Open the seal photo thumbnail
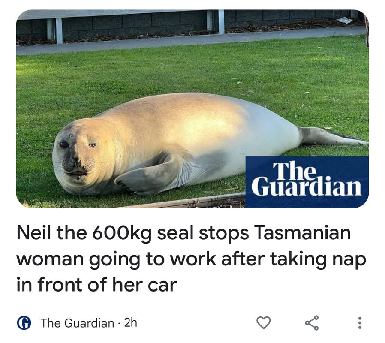Image resolution: width=385 pixels, height=343 pixels. [192, 109]
